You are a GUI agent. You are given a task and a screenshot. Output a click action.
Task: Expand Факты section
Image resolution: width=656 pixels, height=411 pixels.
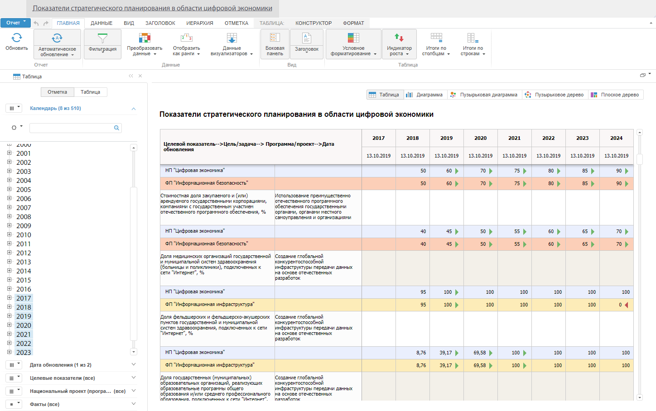tap(134, 404)
